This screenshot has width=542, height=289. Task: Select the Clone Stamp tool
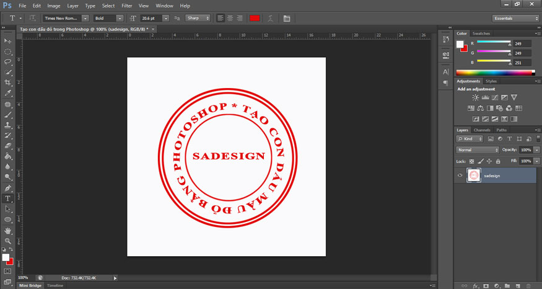click(x=7, y=125)
